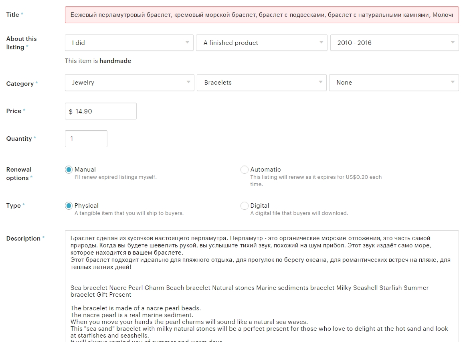This screenshot has width=467, height=342.
Task: Select the Digital type radio button
Action: click(x=245, y=206)
